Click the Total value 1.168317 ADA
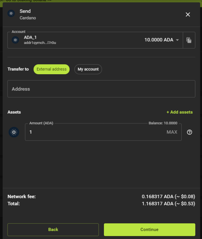Viewport: 202px width, 239px height. (x=168, y=204)
